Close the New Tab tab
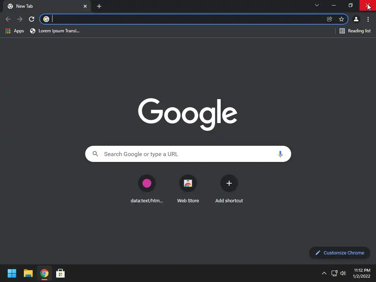Screen dimensions: 376x282 pyautogui.click(x=85, y=6)
